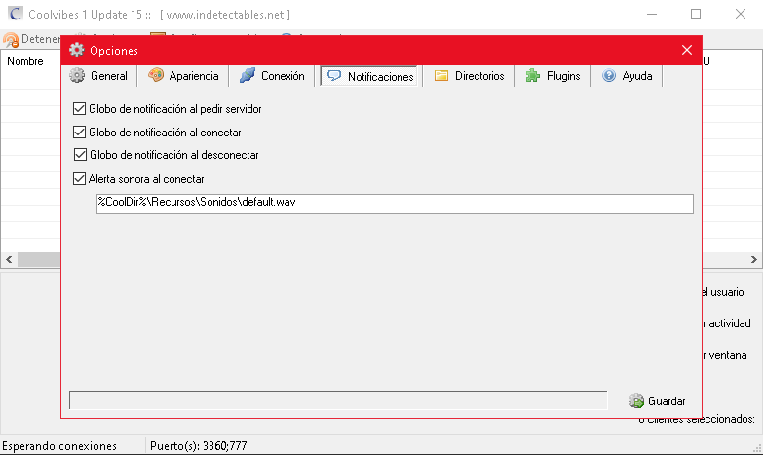Click the Ayuda help icon
Viewport: 763px width, 455px height.
609,76
